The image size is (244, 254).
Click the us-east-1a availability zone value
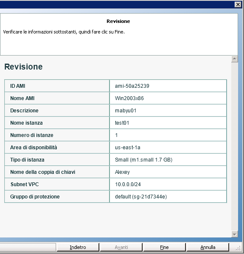tap(128, 148)
